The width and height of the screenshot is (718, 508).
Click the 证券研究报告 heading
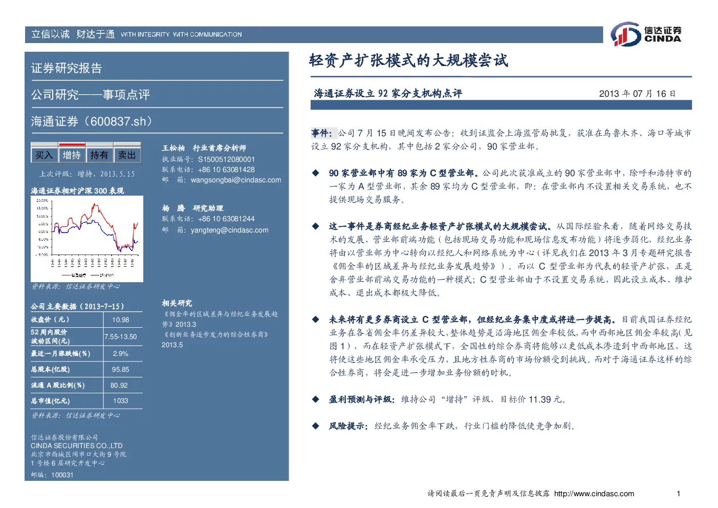tap(67, 68)
